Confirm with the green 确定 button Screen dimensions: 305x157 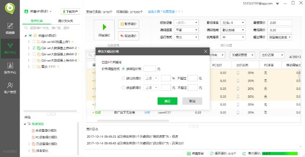[167, 101]
